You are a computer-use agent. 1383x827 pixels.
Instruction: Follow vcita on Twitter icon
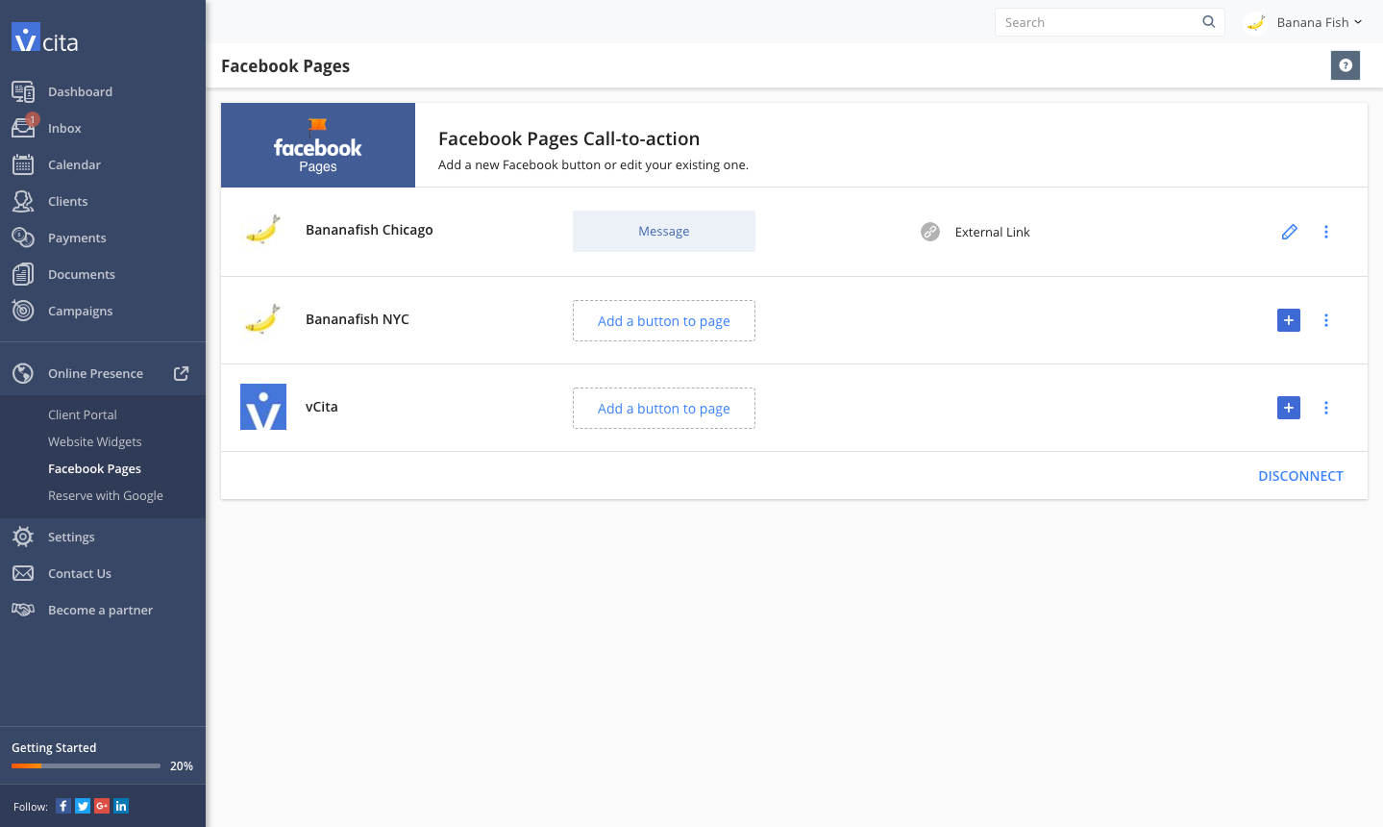click(83, 806)
